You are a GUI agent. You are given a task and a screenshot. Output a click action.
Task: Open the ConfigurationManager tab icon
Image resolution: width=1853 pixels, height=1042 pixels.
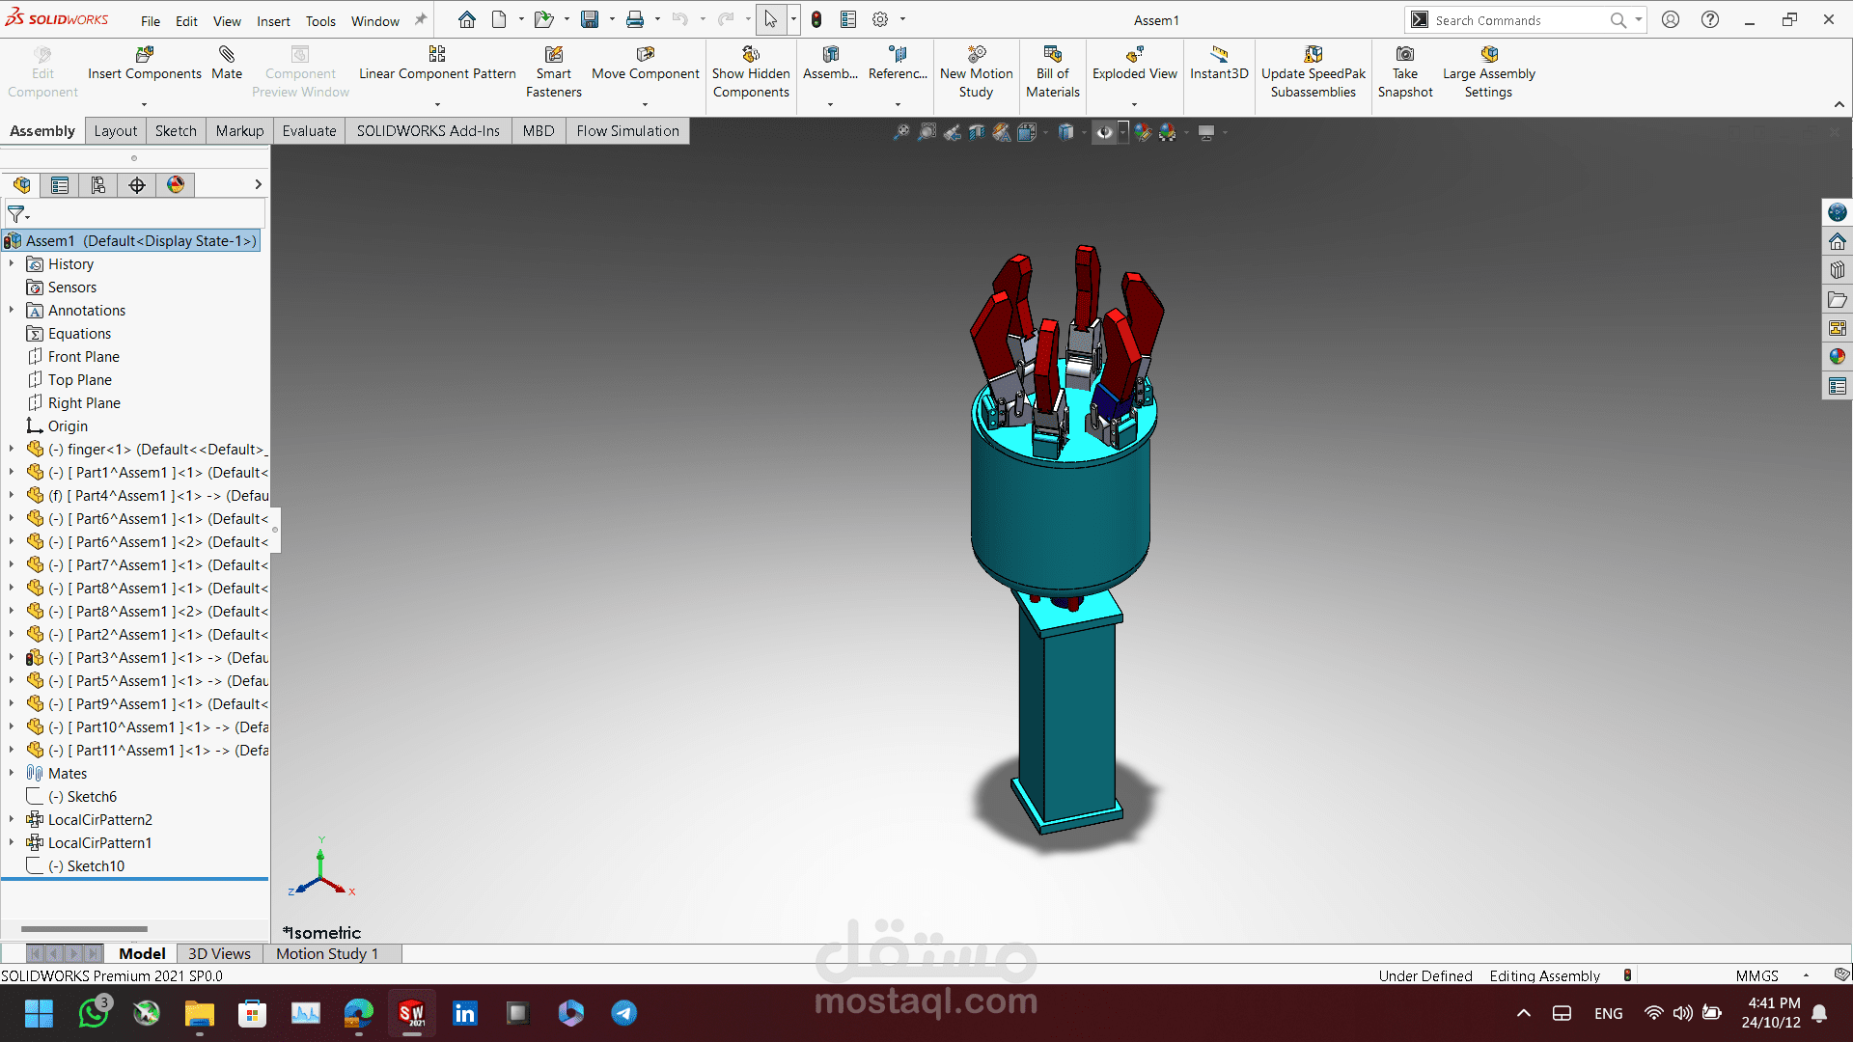pyautogui.click(x=98, y=185)
